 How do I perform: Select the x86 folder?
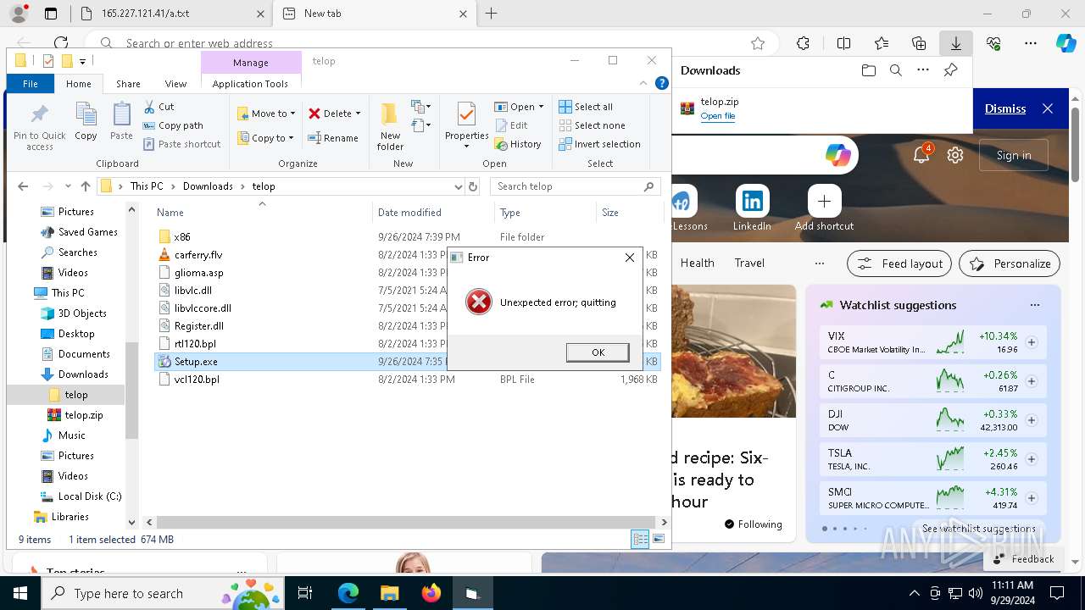182,237
